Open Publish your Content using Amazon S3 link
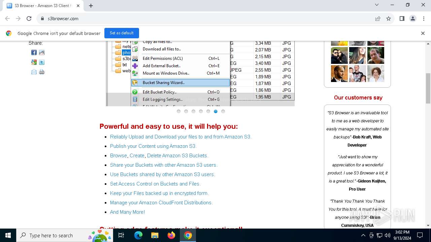The height and width of the screenshot is (242, 431). point(153,146)
